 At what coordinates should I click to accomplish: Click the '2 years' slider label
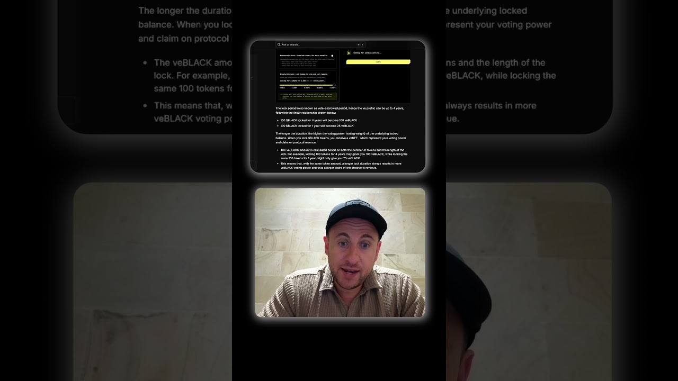[x=307, y=88]
